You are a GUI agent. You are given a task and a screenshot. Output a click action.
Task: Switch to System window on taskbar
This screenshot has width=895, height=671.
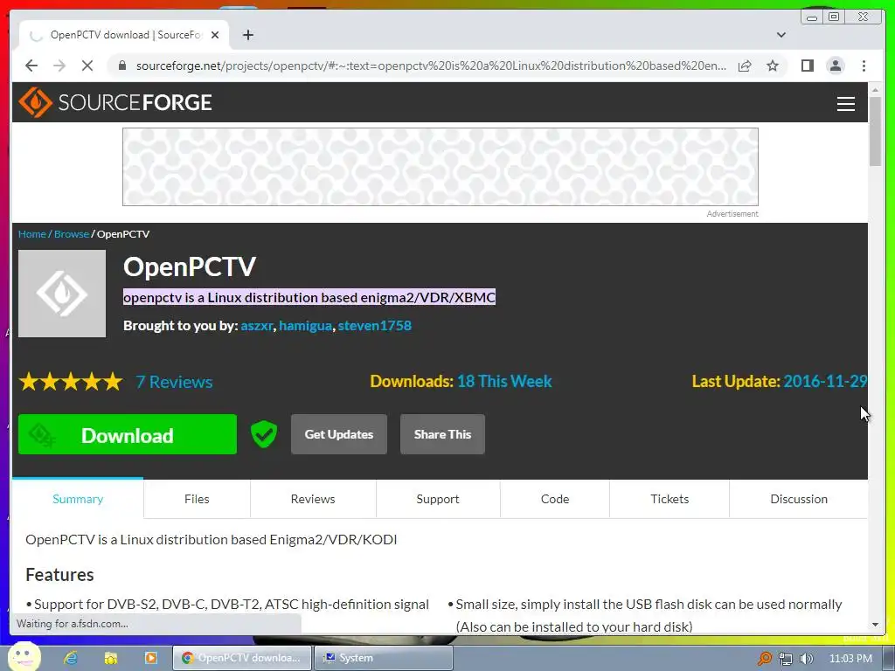pos(385,658)
